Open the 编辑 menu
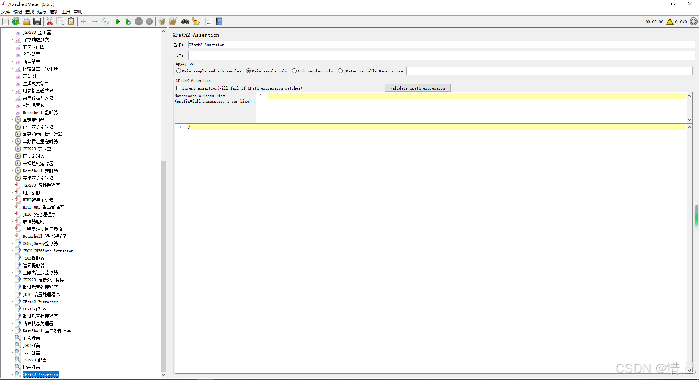 point(18,12)
